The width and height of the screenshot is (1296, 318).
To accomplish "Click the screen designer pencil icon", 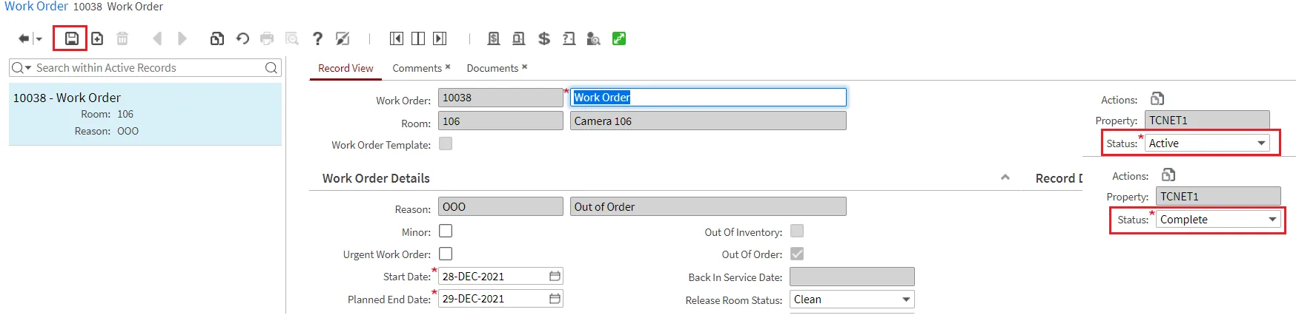I will click(x=343, y=38).
